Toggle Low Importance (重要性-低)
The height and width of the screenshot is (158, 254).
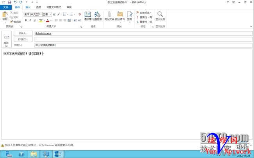click(144, 22)
